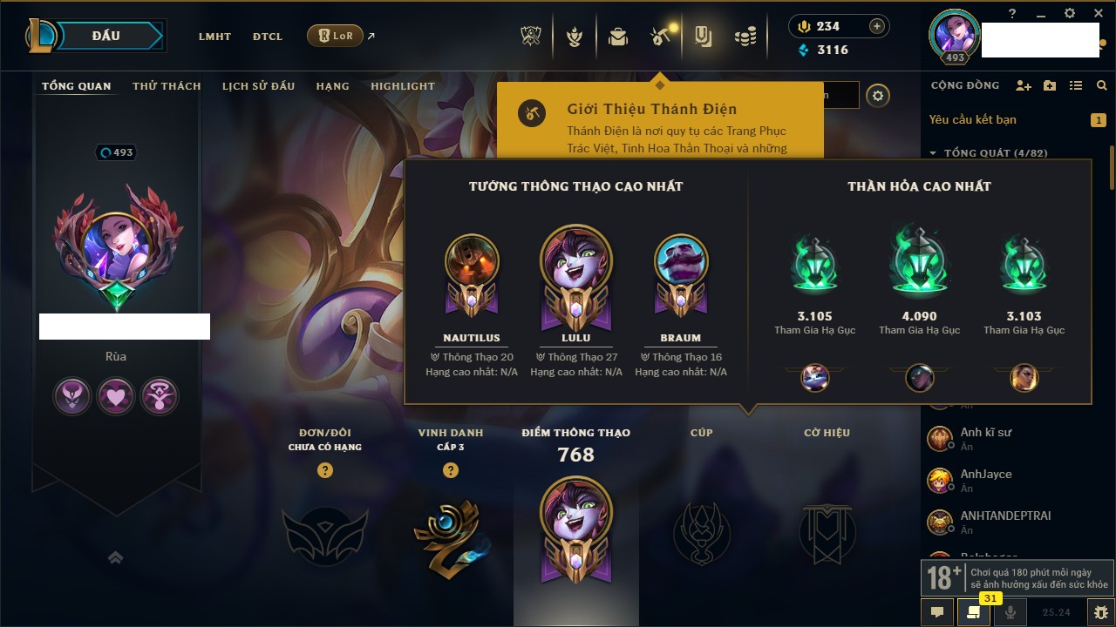Open the LoR link button

336,37
